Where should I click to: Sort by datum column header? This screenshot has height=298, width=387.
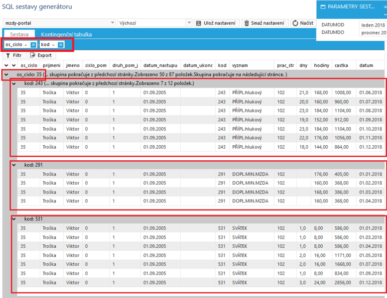(x=370, y=65)
